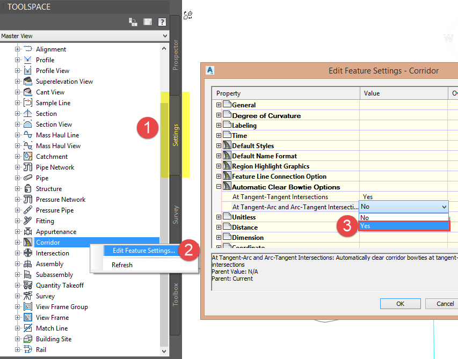Image resolution: width=458 pixels, height=359 pixels.
Task: Click the OK button
Action: coord(400,304)
